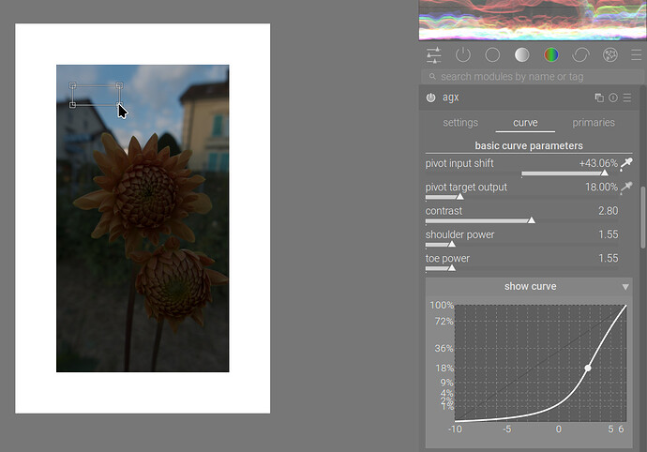Screen dimensions: 647x452
Task: Activate pivot input shift color picker
Action: click(626, 164)
